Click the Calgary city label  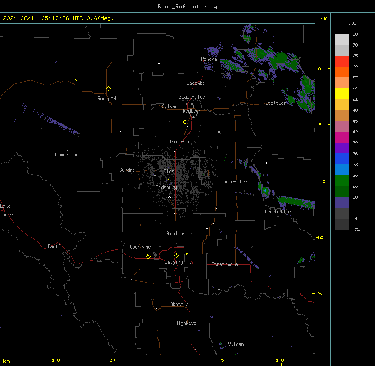pyautogui.click(x=174, y=262)
